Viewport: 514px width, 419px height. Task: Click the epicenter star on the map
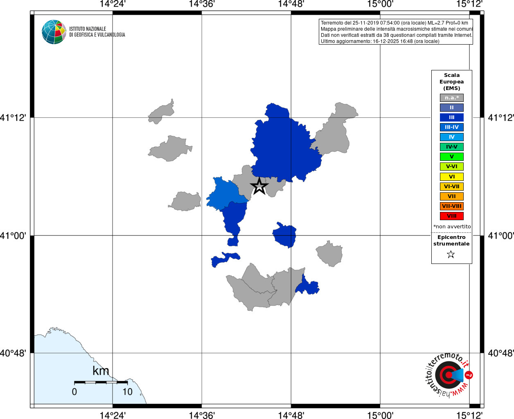[259, 186]
